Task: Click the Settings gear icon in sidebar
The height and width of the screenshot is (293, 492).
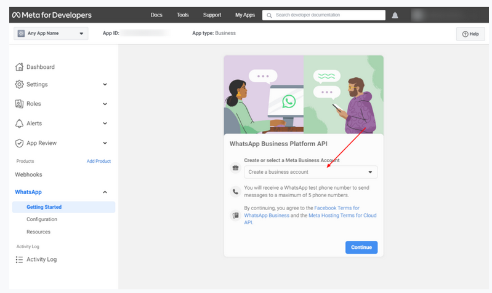Action: point(19,84)
